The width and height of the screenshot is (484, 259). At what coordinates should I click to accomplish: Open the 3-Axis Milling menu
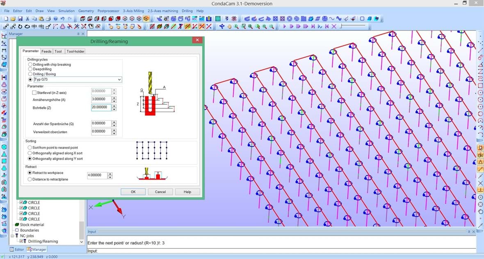click(x=133, y=11)
